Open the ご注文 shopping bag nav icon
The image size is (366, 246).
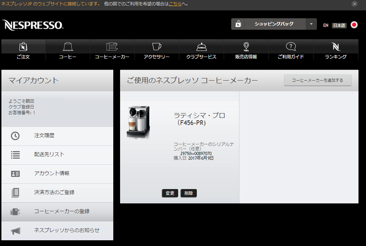(23, 47)
